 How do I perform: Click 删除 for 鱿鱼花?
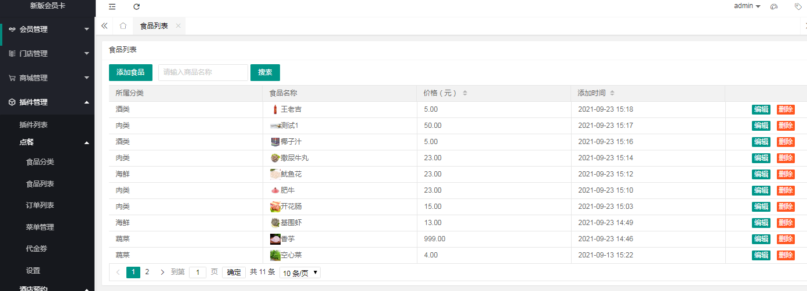click(x=786, y=174)
